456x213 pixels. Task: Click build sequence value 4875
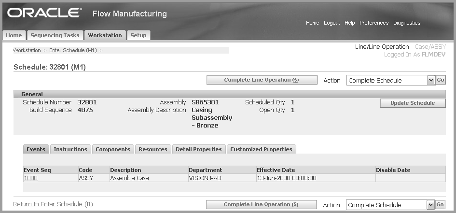pos(85,110)
